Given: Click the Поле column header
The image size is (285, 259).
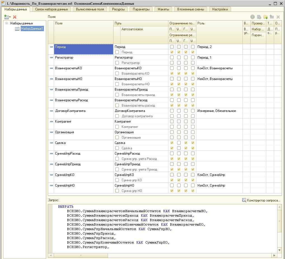Looking at the screenshot, I should tap(84, 32).
